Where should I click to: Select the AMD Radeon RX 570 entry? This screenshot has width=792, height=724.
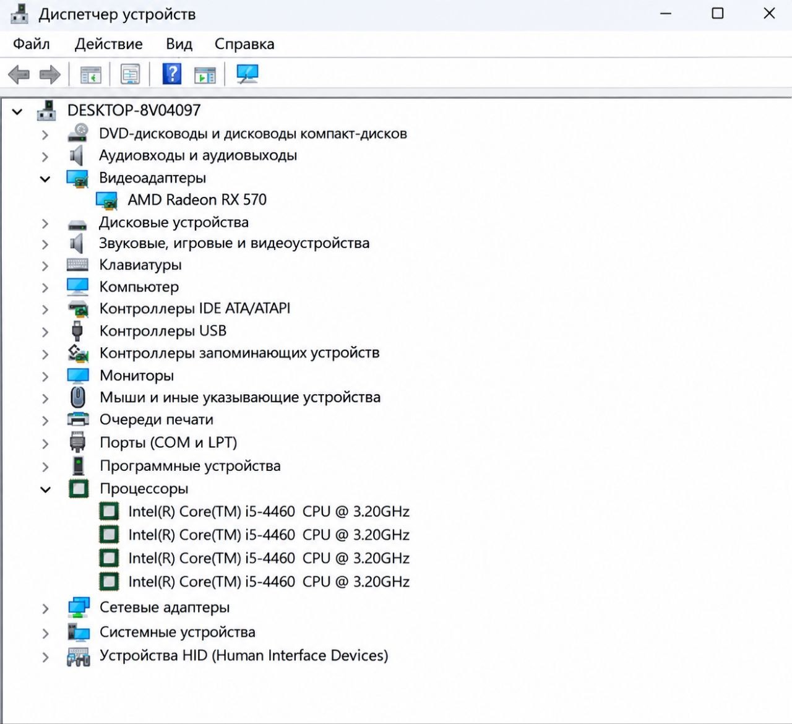[x=197, y=200]
